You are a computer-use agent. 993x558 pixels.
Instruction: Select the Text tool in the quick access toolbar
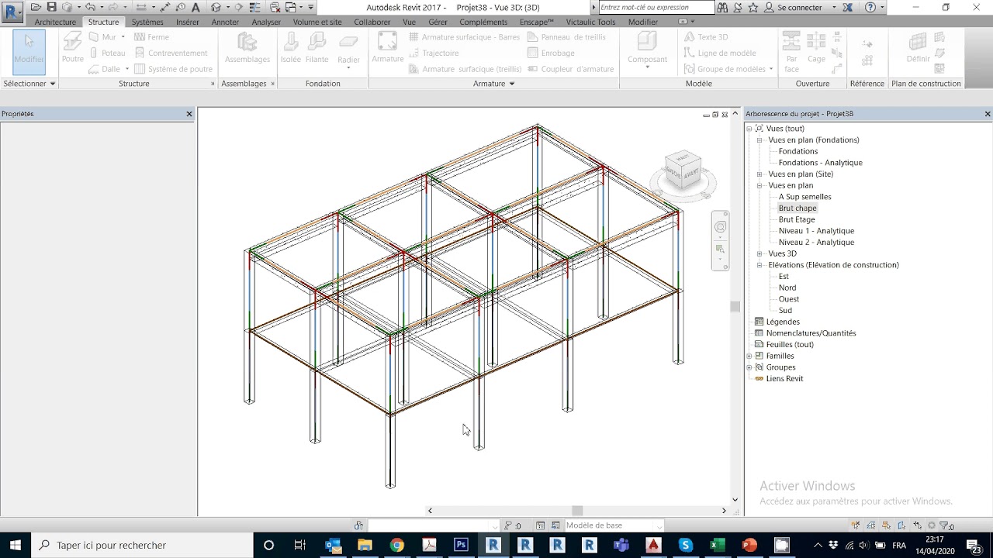point(195,7)
